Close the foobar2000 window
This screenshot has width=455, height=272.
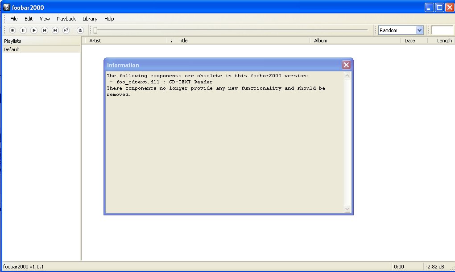450,7
